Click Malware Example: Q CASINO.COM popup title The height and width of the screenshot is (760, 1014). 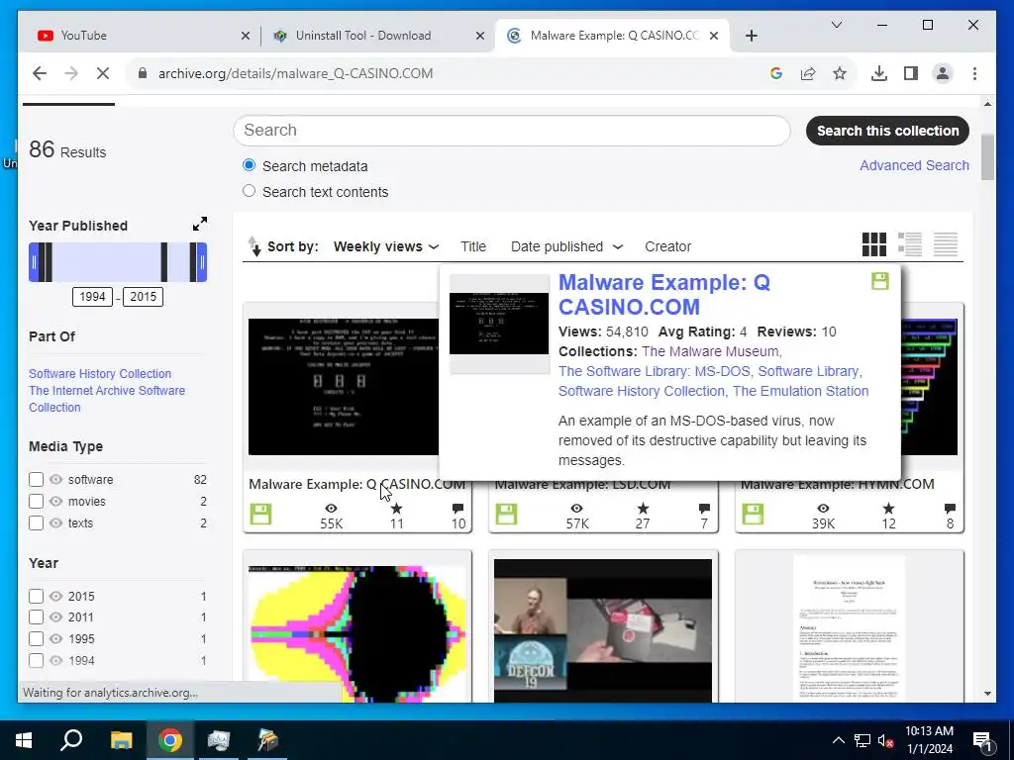pyautogui.click(x=664, y=294)
